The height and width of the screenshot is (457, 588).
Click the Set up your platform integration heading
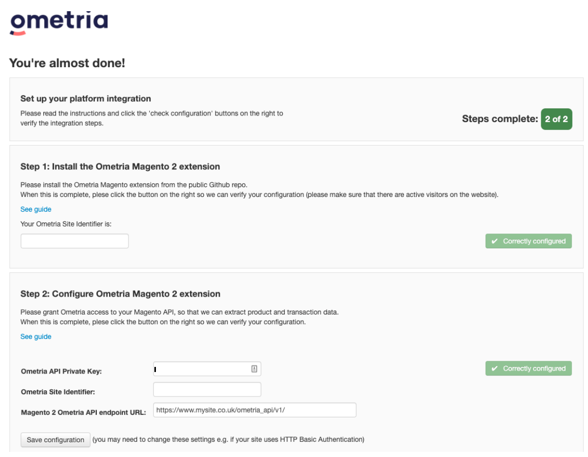tap(86, 99)
